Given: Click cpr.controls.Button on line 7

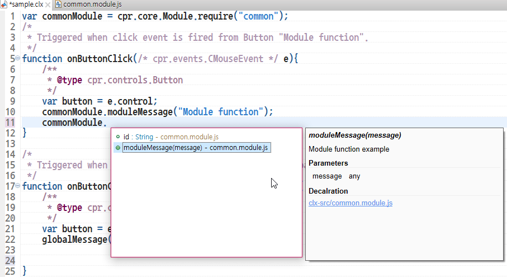Looking at the screenshot, I should pos(135,80).
